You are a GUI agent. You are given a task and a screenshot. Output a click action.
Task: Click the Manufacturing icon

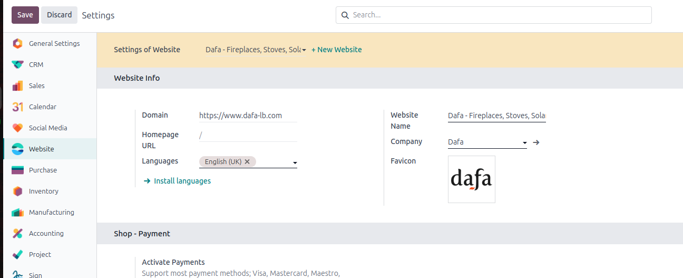tap(18, 212)
